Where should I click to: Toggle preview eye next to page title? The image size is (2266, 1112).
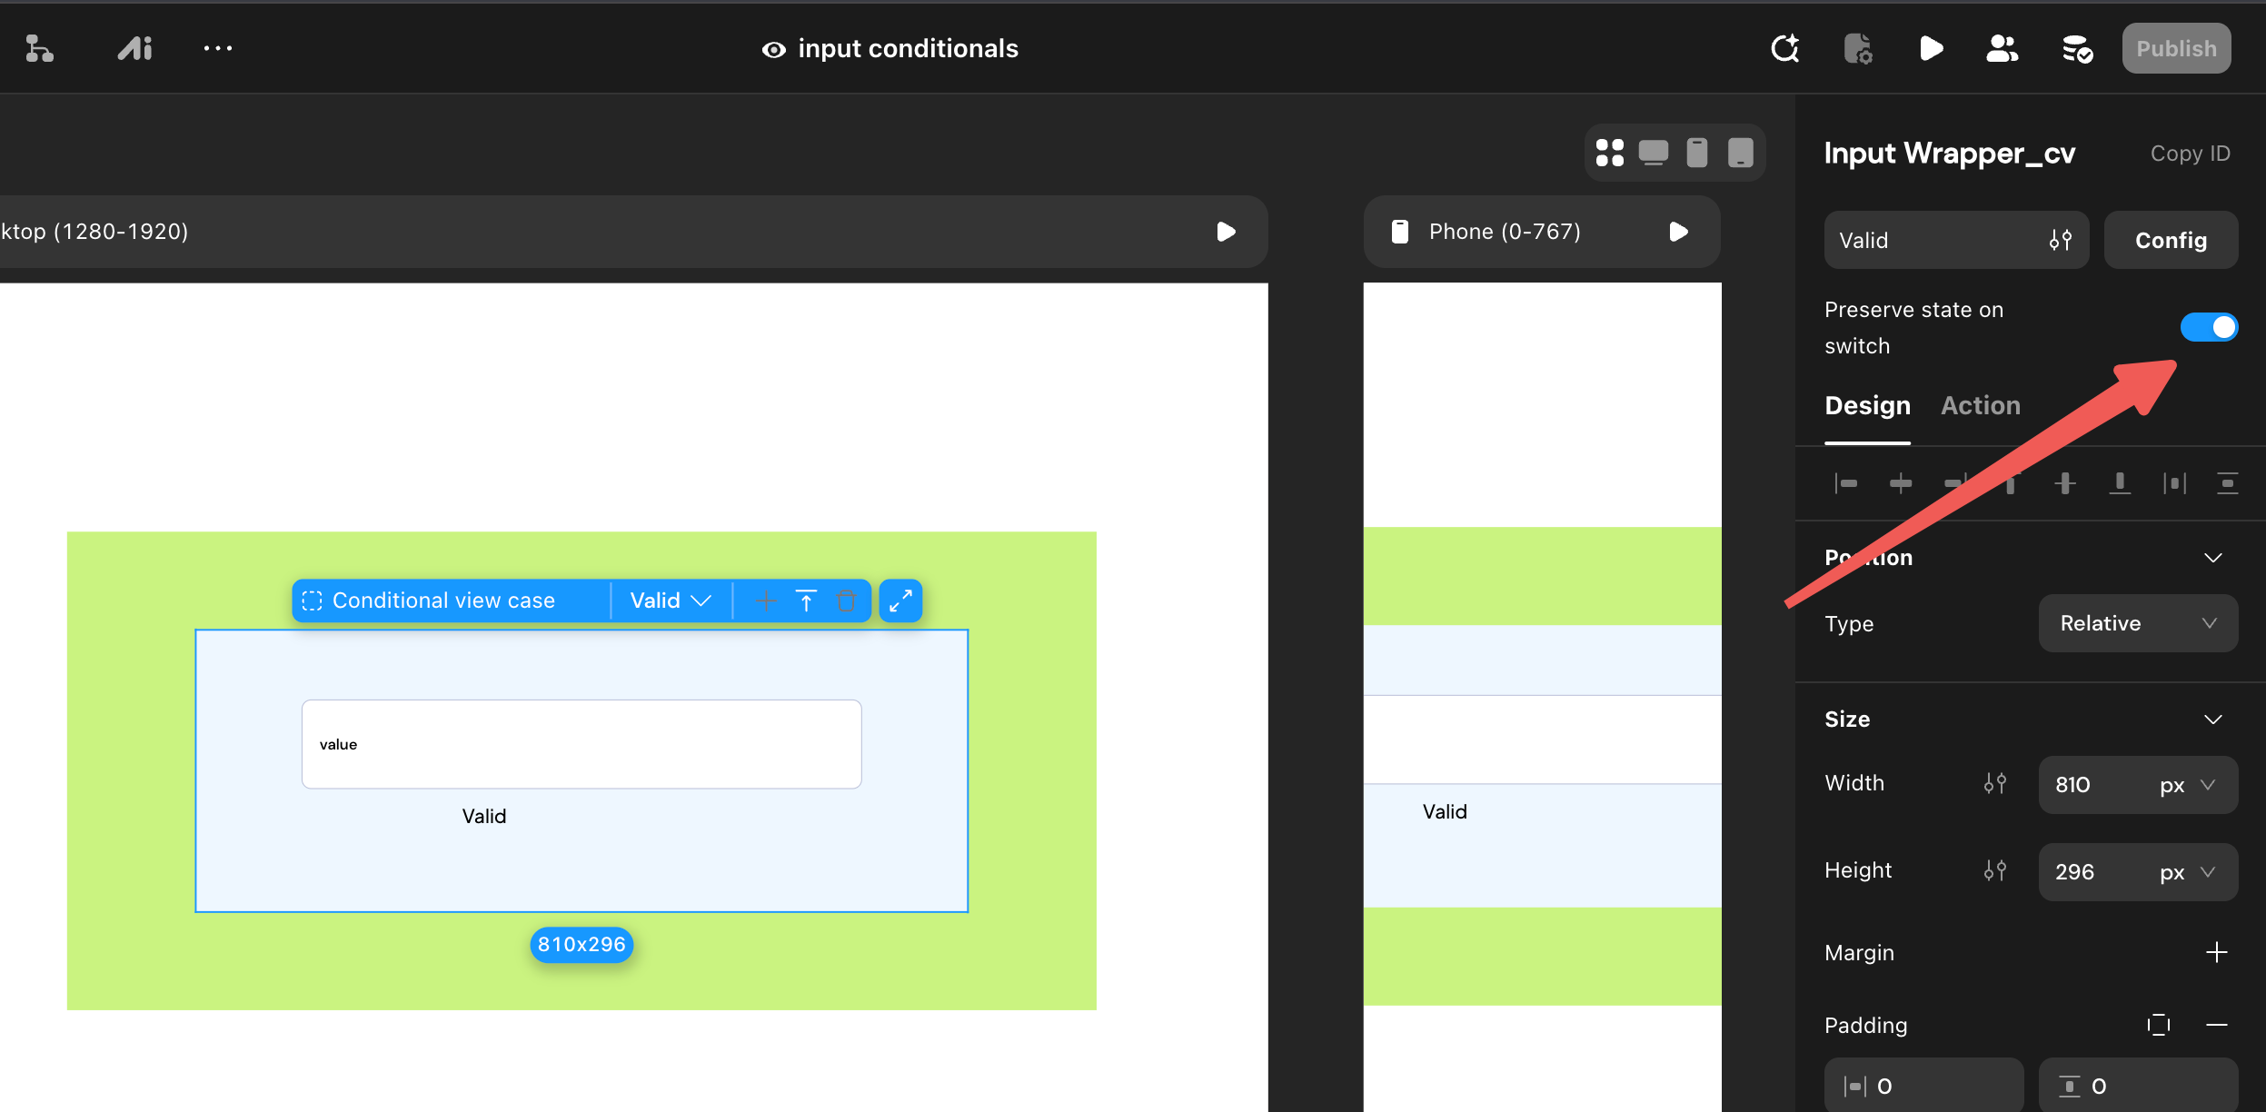coord(773,49)
